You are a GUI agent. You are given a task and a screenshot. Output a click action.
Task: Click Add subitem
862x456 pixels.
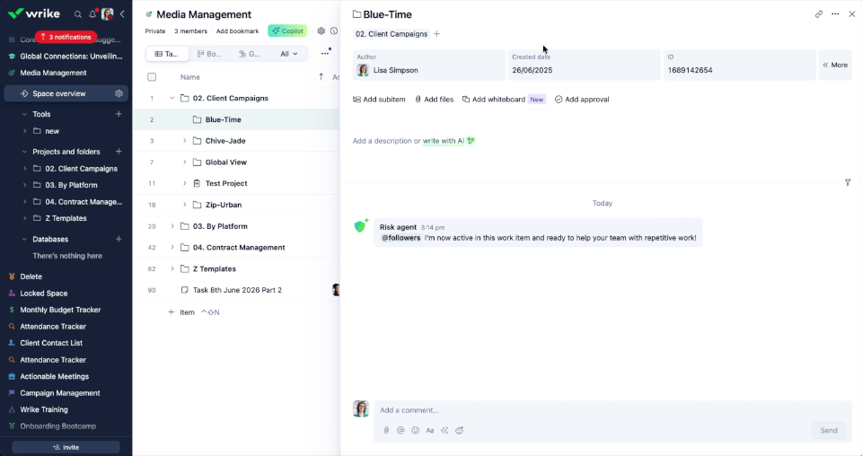(x=379, y=100)
